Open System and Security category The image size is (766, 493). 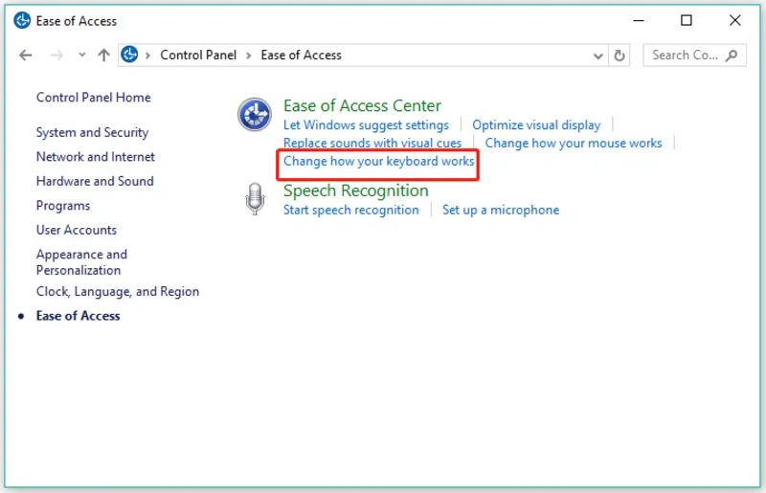[x=92, y=132]
